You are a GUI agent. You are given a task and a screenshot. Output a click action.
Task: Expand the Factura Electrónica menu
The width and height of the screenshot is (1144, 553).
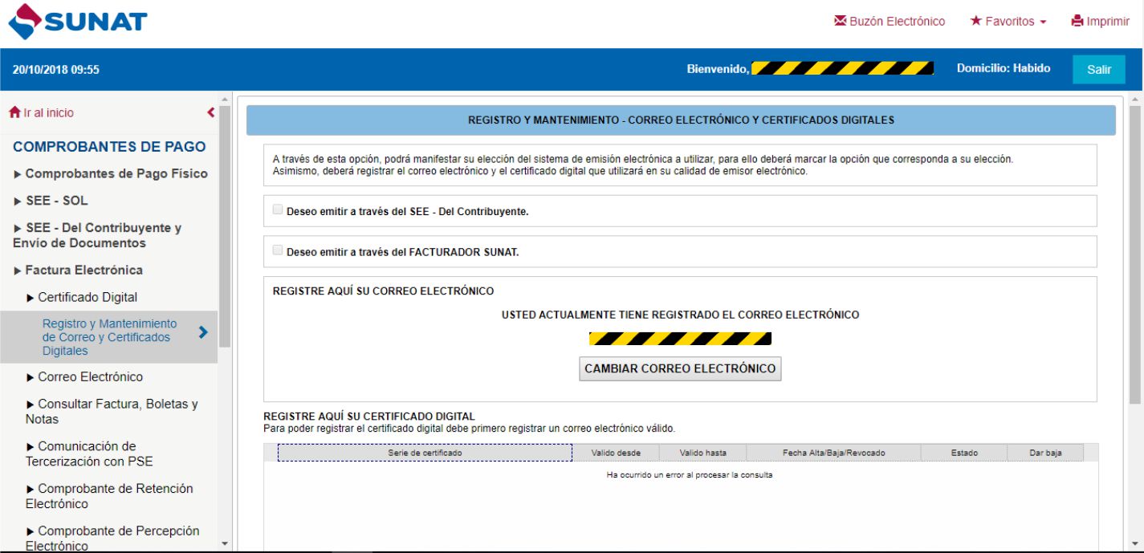[x=79, y=270]
